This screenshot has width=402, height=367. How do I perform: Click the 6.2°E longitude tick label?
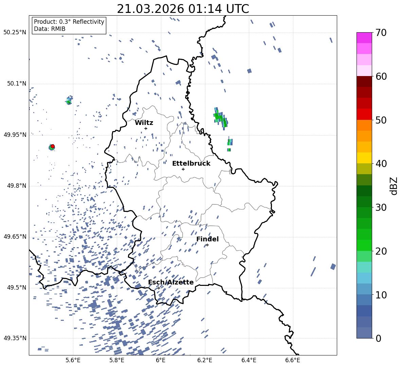[x=205, y=360]
